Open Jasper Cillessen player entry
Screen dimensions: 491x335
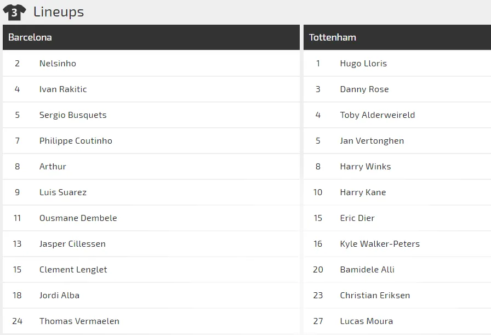coord(72,244)
